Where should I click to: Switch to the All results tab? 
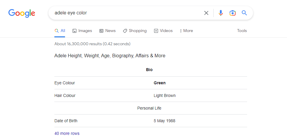click(60, 31)
